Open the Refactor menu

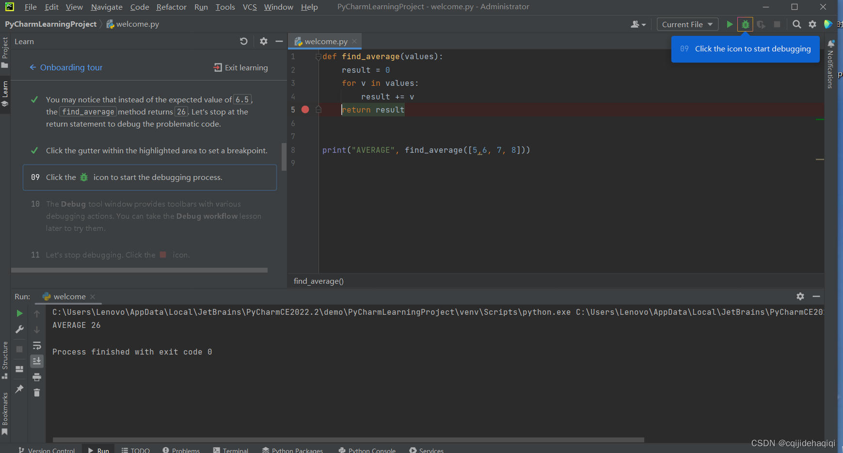pyautogui.click(x=171, y=7)
